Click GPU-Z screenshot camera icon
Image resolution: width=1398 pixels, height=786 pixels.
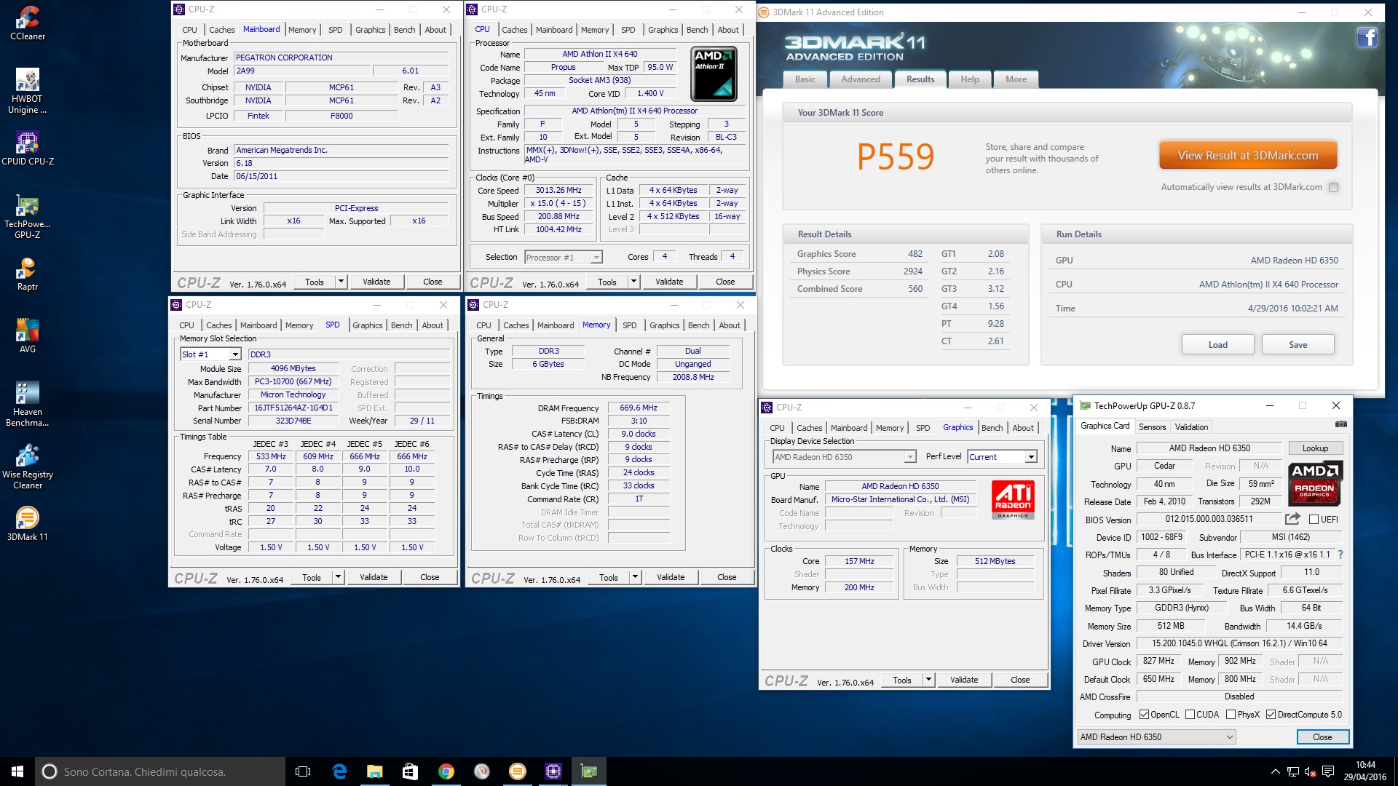click(x=1340, y=424)
